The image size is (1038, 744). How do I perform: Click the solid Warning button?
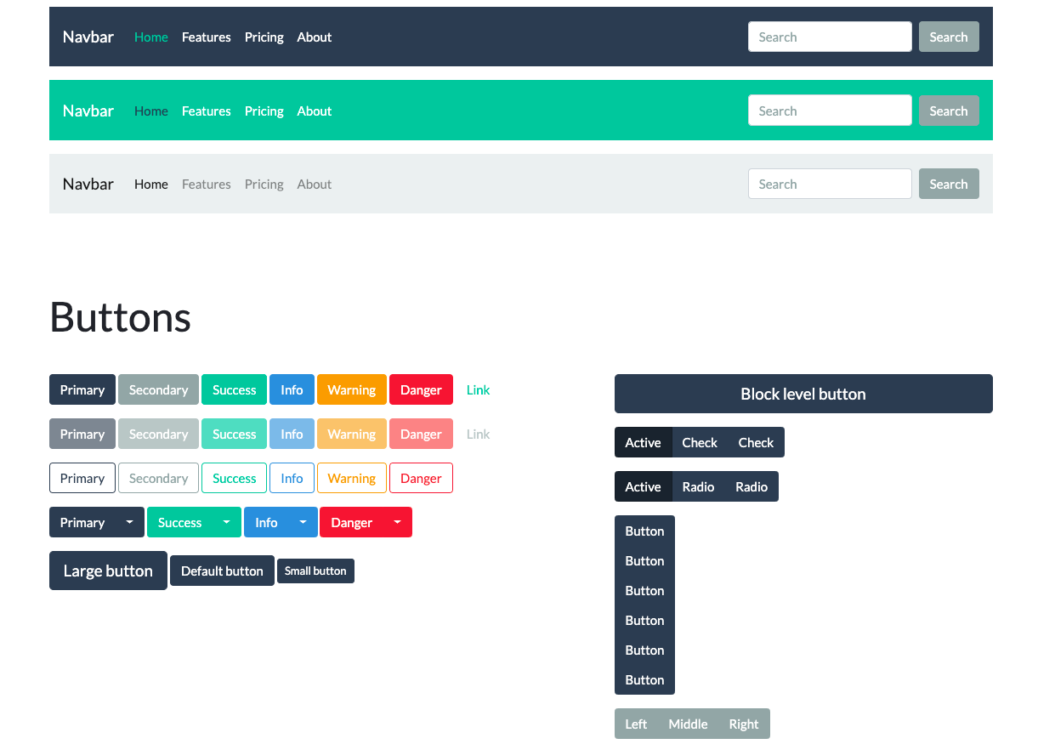point(352,389)
